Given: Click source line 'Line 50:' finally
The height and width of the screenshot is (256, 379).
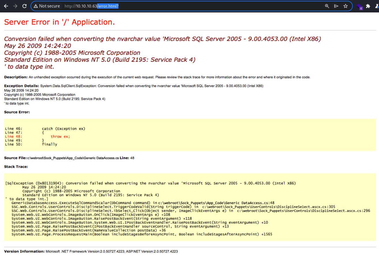Looking at the screenshot, I should (31, 144).
